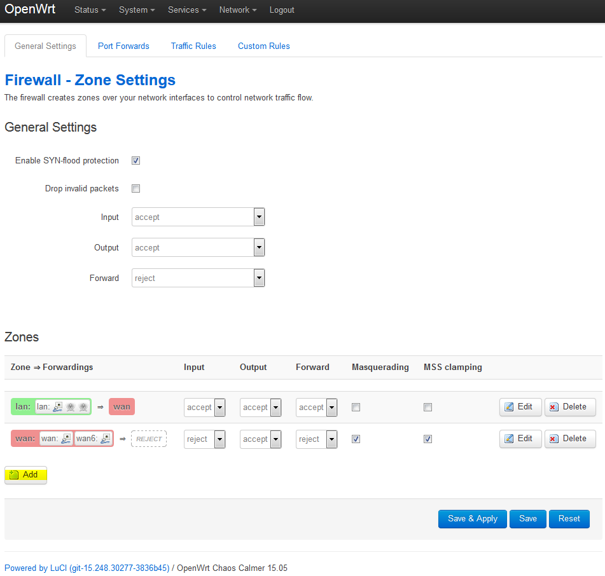Screen dimensions: 605x576
Task: Disable SYN-flood protection checkbox
Action: (x=136, y=161)
